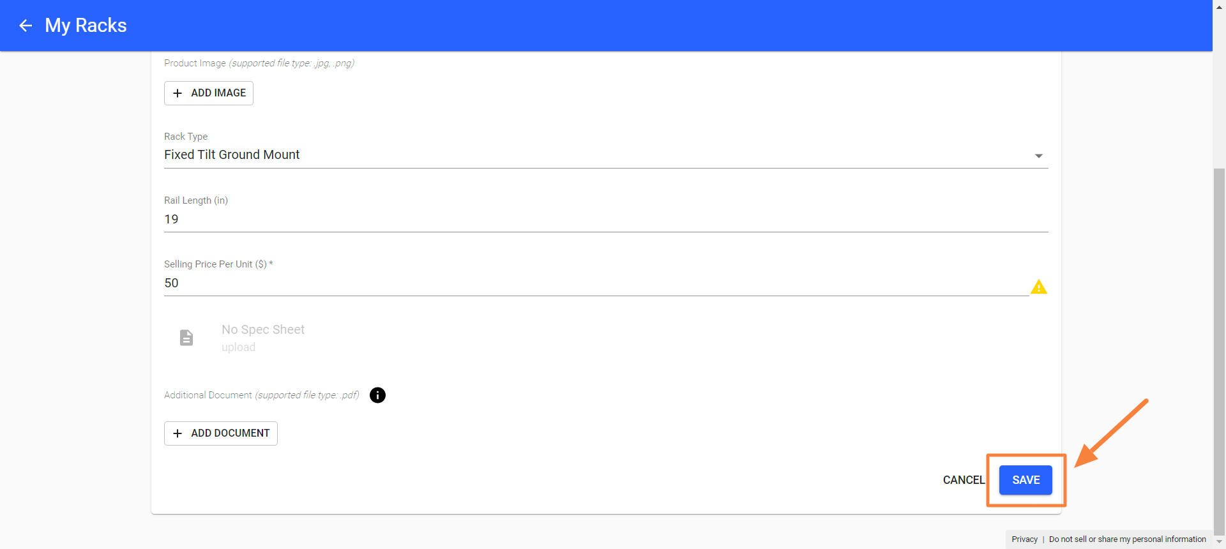The height and width of the screenshot is (549, 1226).
Task: Click the back arrow icon
Action: [26, 26]
